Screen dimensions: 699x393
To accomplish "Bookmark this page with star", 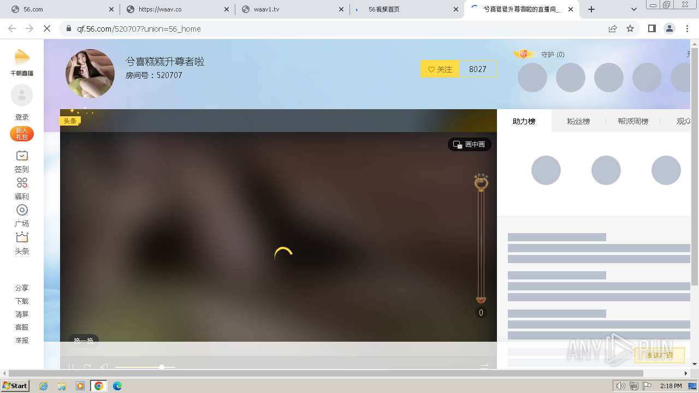I will 630,28.
